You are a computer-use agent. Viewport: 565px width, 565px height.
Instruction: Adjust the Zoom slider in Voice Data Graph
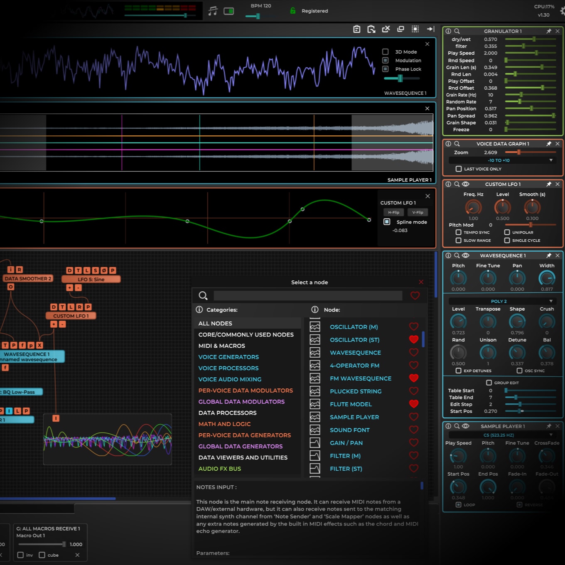(531, 152)
